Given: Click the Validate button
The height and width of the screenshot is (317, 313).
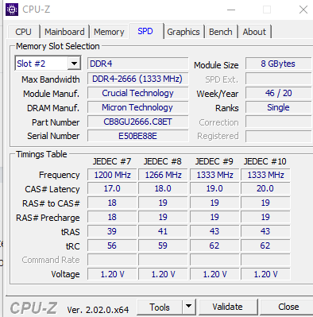Looking at the screenshot, I should click(227, 307).
